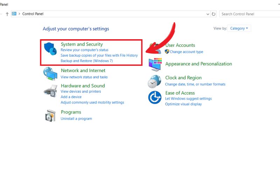
Task: Open Network and Internet category
Action: [x=83, y=70]
